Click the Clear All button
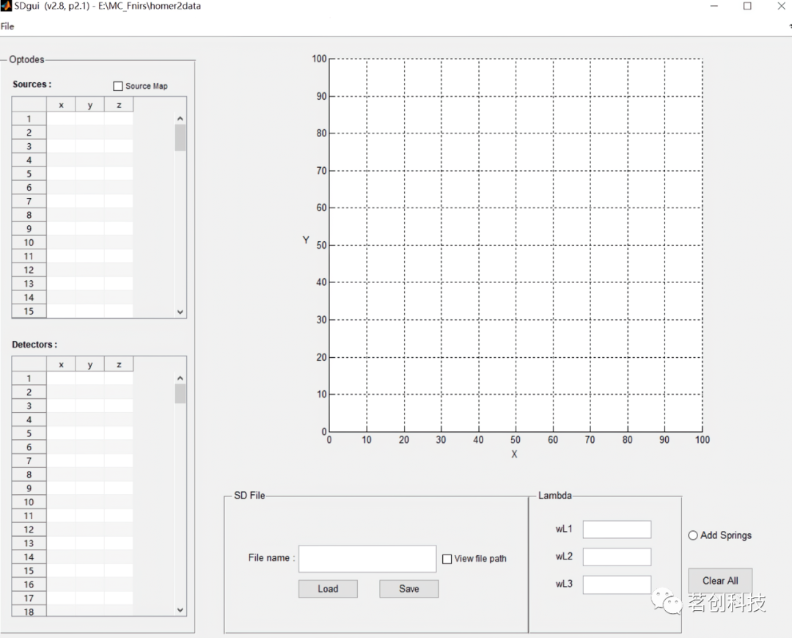This screenshot has width=792, height=638. 720,581
